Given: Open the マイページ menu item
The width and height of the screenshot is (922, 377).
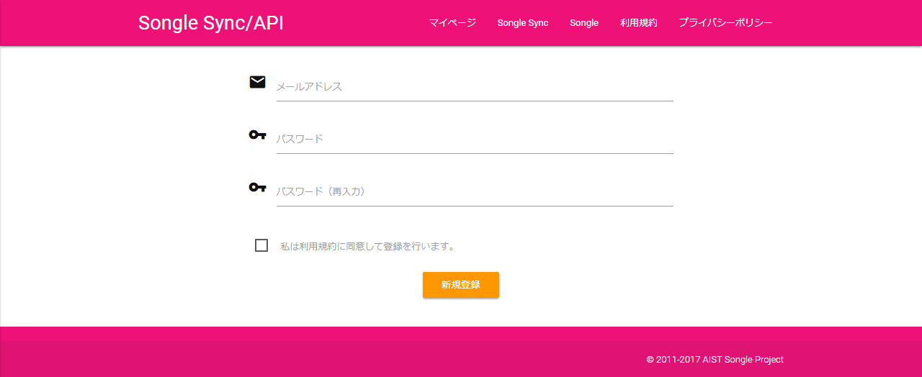Looking at the screenshot, I should pyautogui.click(x=452, y=23).
